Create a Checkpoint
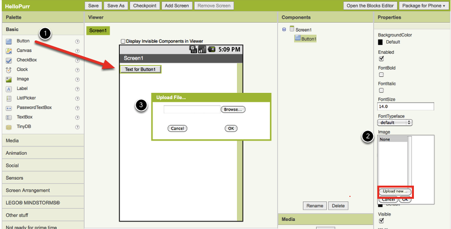Screen dimensions: 451x229 [x=144, y=6]
